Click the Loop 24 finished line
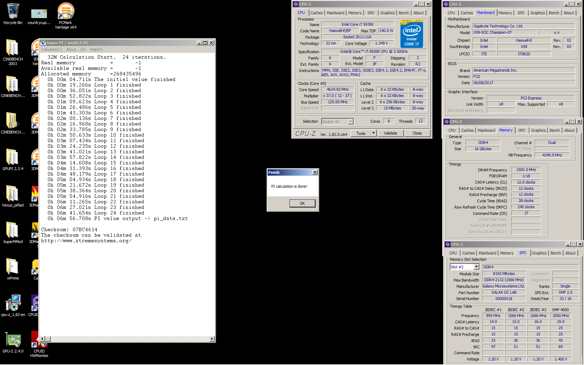The image size is (584, 365). [96, 213]
